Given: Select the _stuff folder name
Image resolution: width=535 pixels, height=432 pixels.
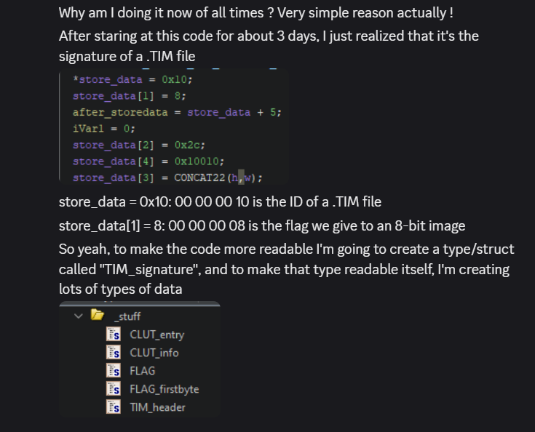Looking at the screenshot, I should [127, 316].
